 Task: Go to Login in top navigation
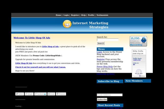[x=66, y=15]
